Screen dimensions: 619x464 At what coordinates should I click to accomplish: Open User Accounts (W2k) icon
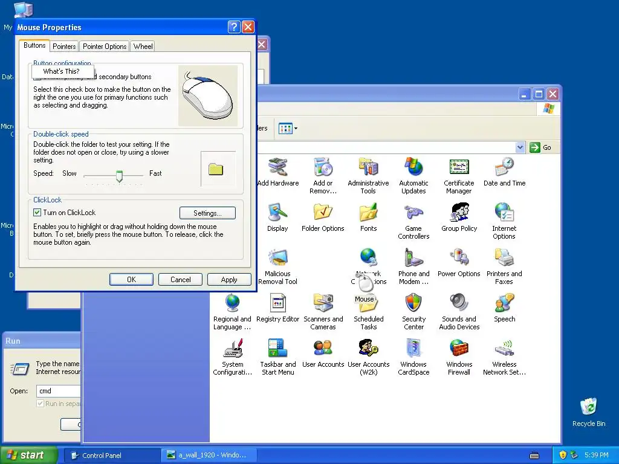(368, 357)
